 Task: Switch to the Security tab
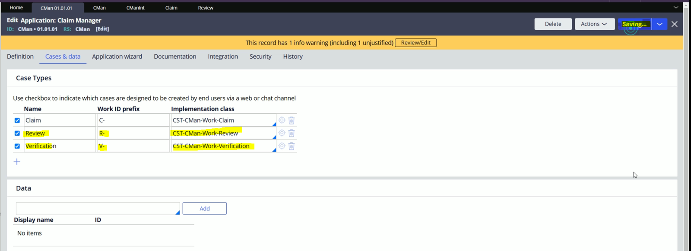pyautogui.click(x=260, y=57)
